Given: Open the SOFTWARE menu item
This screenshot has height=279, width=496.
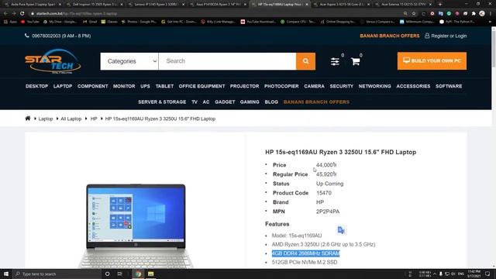Looking at the screenshot, I should pyautogui.click(x=449, y=86).
